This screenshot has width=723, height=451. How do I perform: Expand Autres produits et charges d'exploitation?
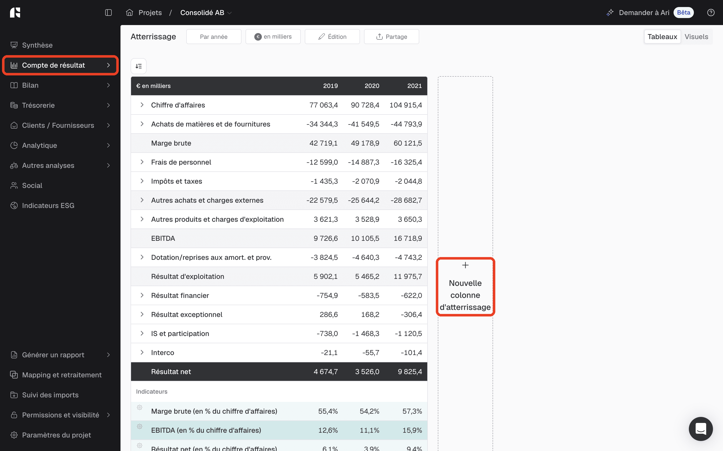click(142, 219)
